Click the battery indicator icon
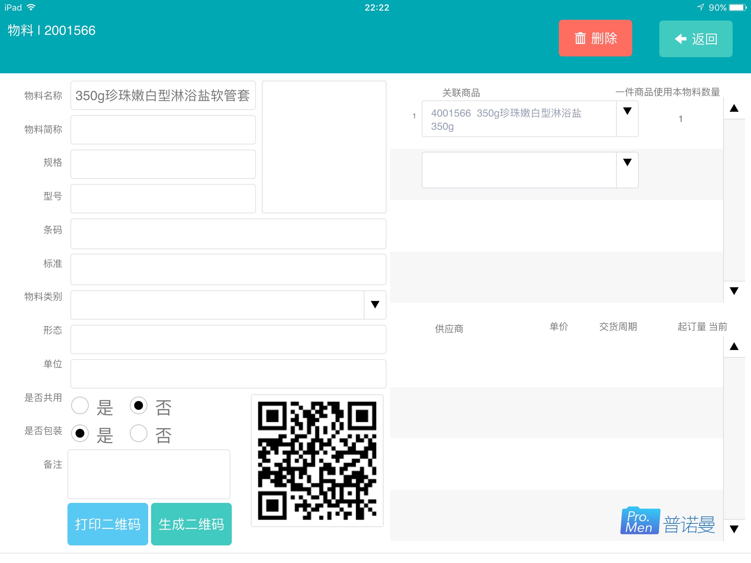The image size is (751, 563). pyautogui.click(x=738, y=7)
